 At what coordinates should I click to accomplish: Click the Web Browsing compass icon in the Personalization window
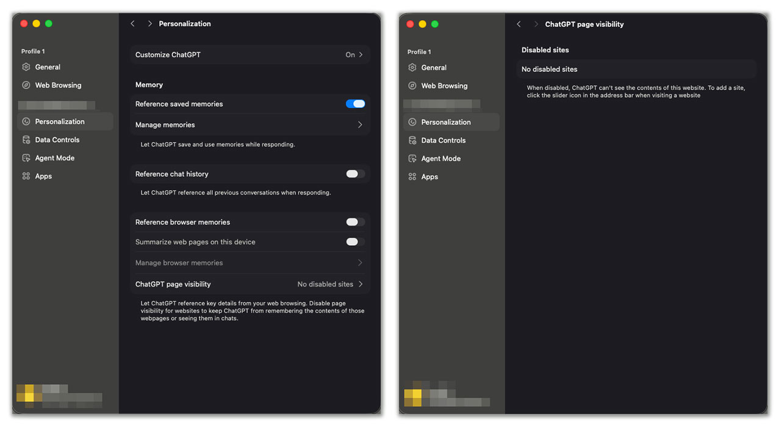click(x=26, y=85)
